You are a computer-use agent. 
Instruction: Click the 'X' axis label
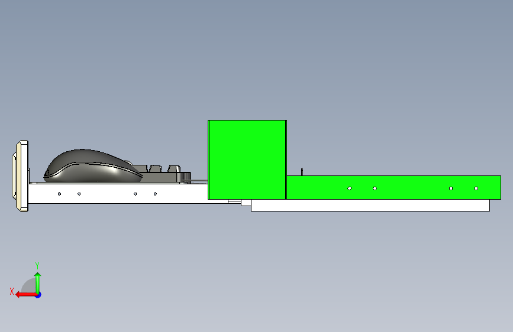point(12,291)
